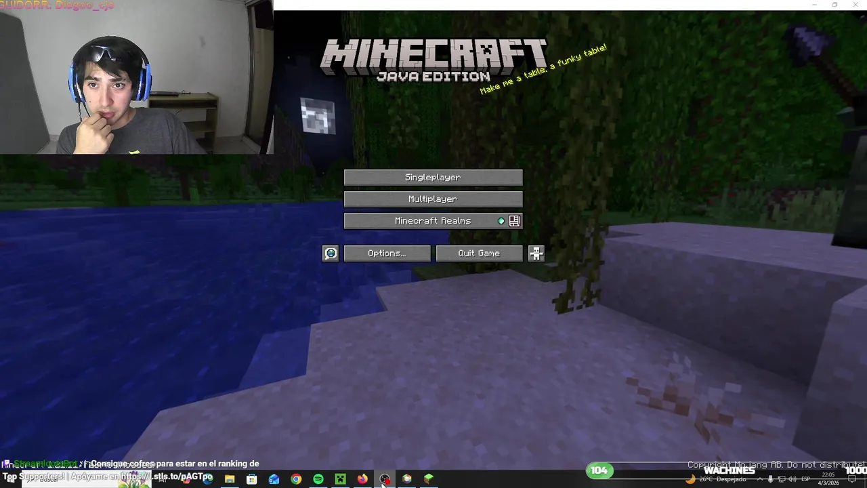Click the Realms news icon
The width and height of the screenshot is (867, 488).
coord(515,221)
